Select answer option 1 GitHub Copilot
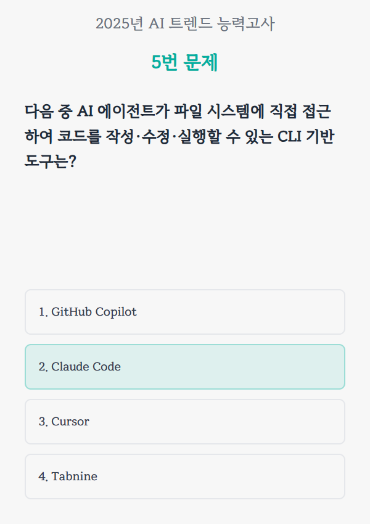The height and width of the screenshot is (524, 370). [x=185, y=312]
